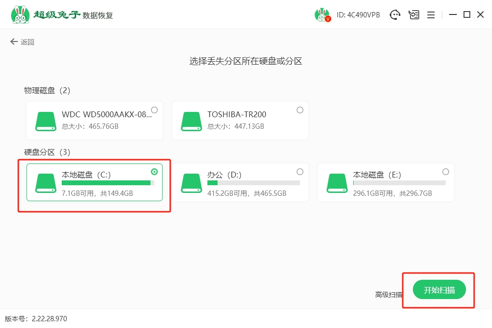Open the hamburger main menu
The width and height of the screenshot is (492, 328).
[x=431, y=15]
